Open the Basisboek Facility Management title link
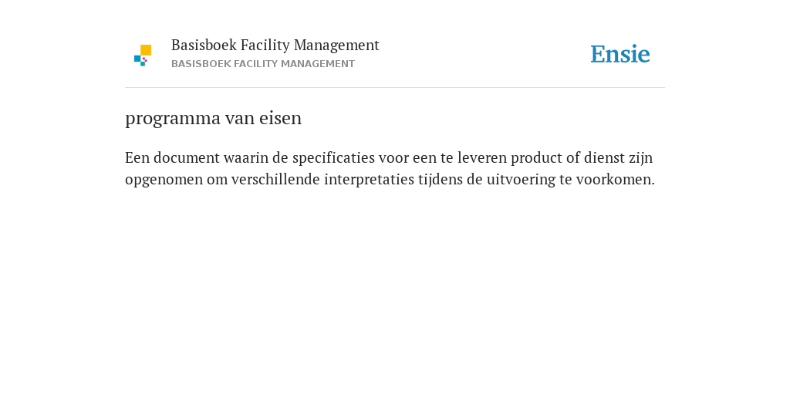Image resolution: width=790 pixels, height=395 pixels. coord(275,45)
